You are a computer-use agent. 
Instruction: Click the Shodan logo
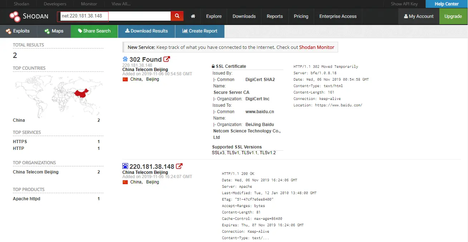pyautogui.click(x=29, y=16)
